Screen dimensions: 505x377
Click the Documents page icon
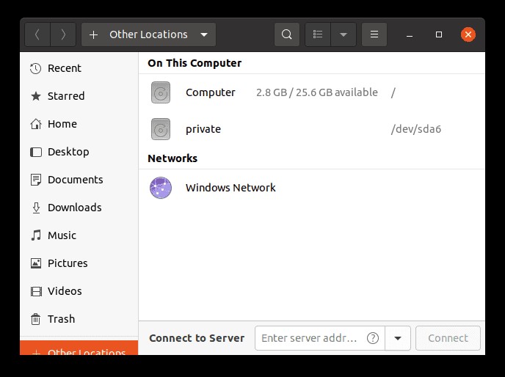tap(36, 180)
